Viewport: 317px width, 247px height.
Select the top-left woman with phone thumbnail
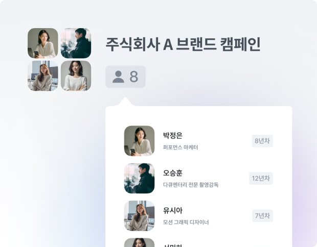[43, 43]
